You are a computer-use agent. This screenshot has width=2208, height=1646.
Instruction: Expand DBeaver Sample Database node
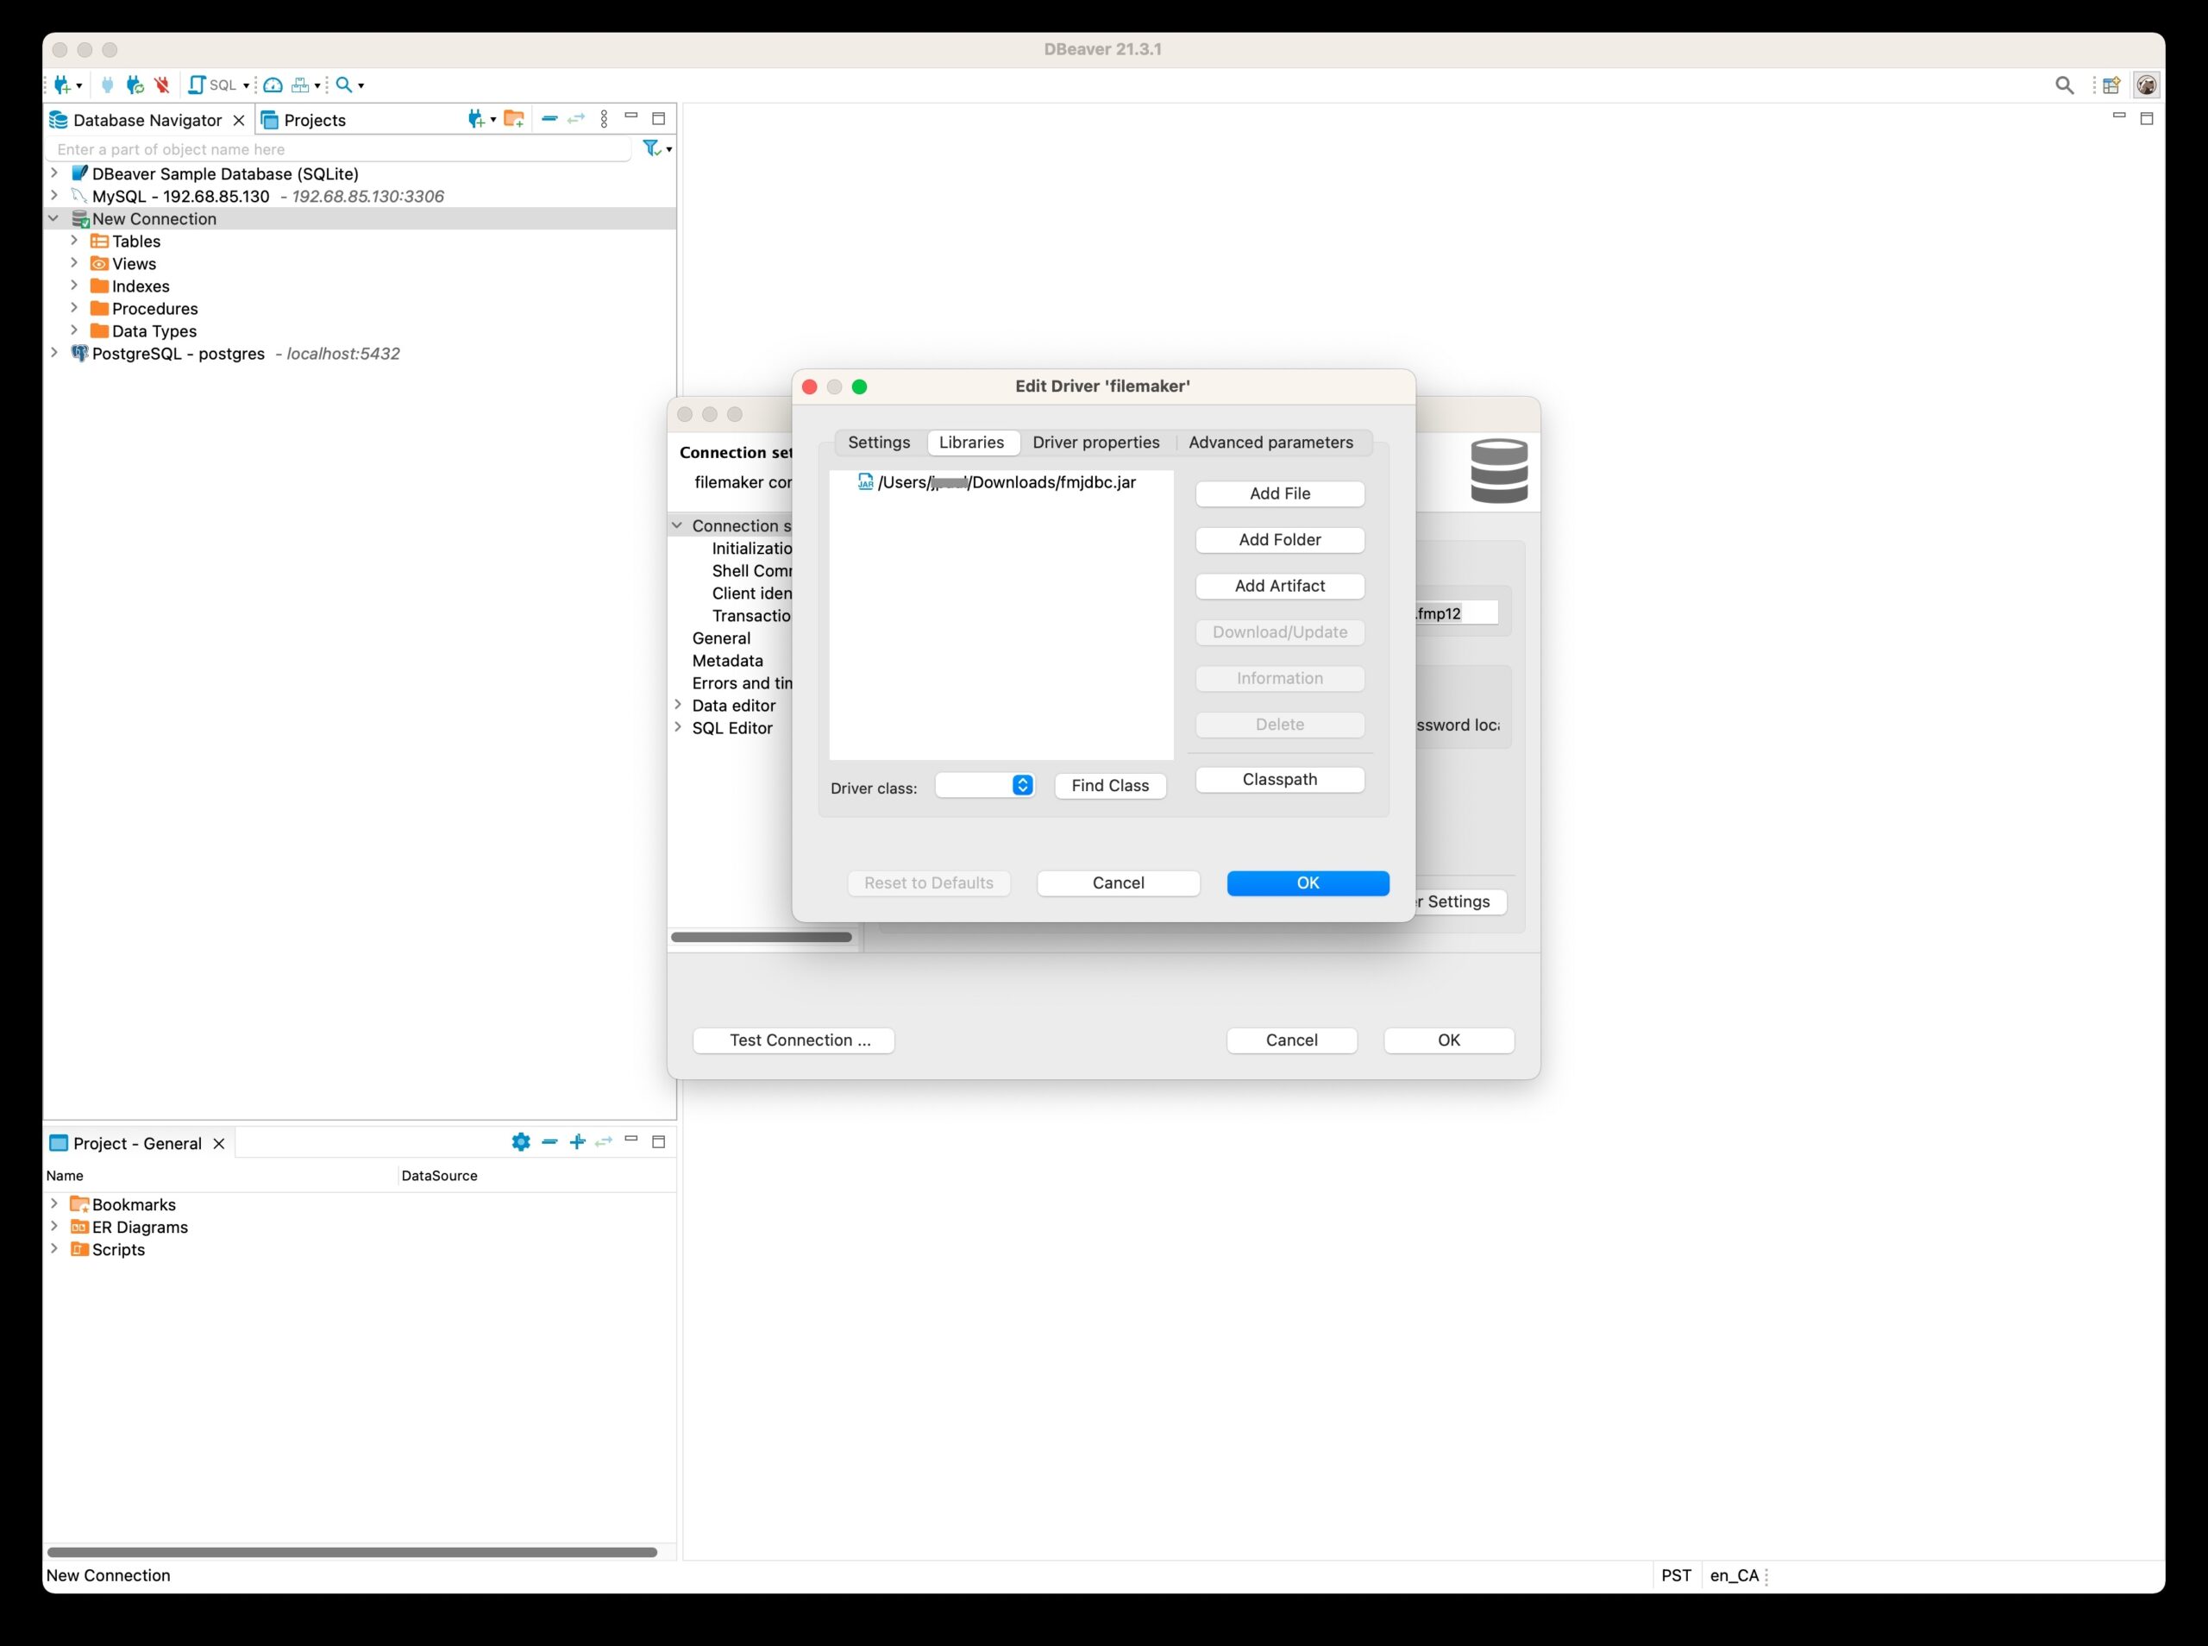coord(55,173)
